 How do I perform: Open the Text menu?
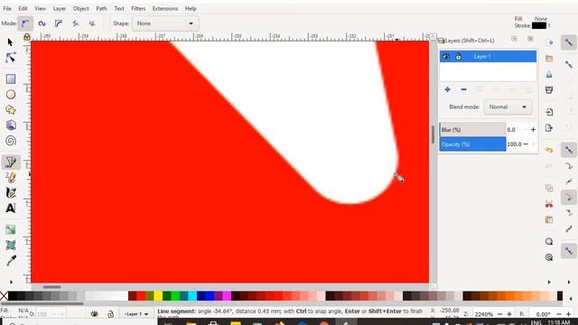coord(119,8)
